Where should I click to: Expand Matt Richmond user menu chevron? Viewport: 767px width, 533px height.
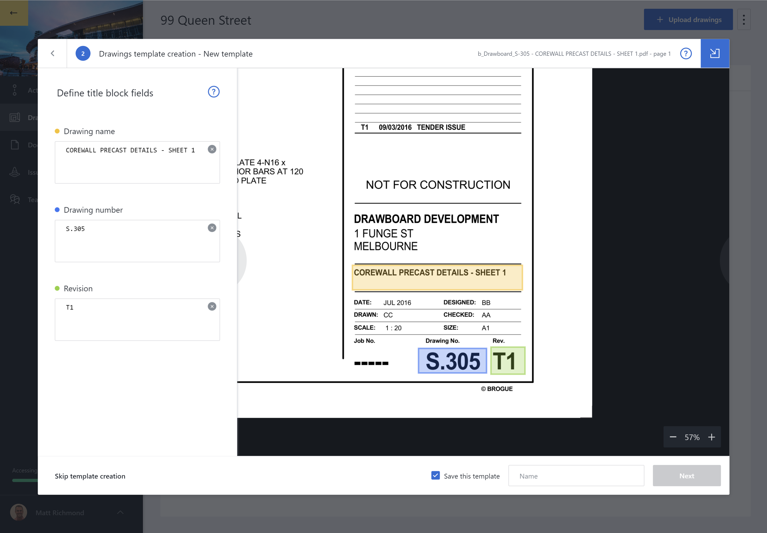tap(120, 512)
